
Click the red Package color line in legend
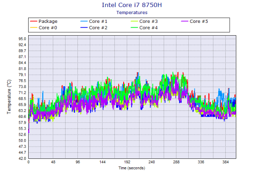[x=33, y=21]
